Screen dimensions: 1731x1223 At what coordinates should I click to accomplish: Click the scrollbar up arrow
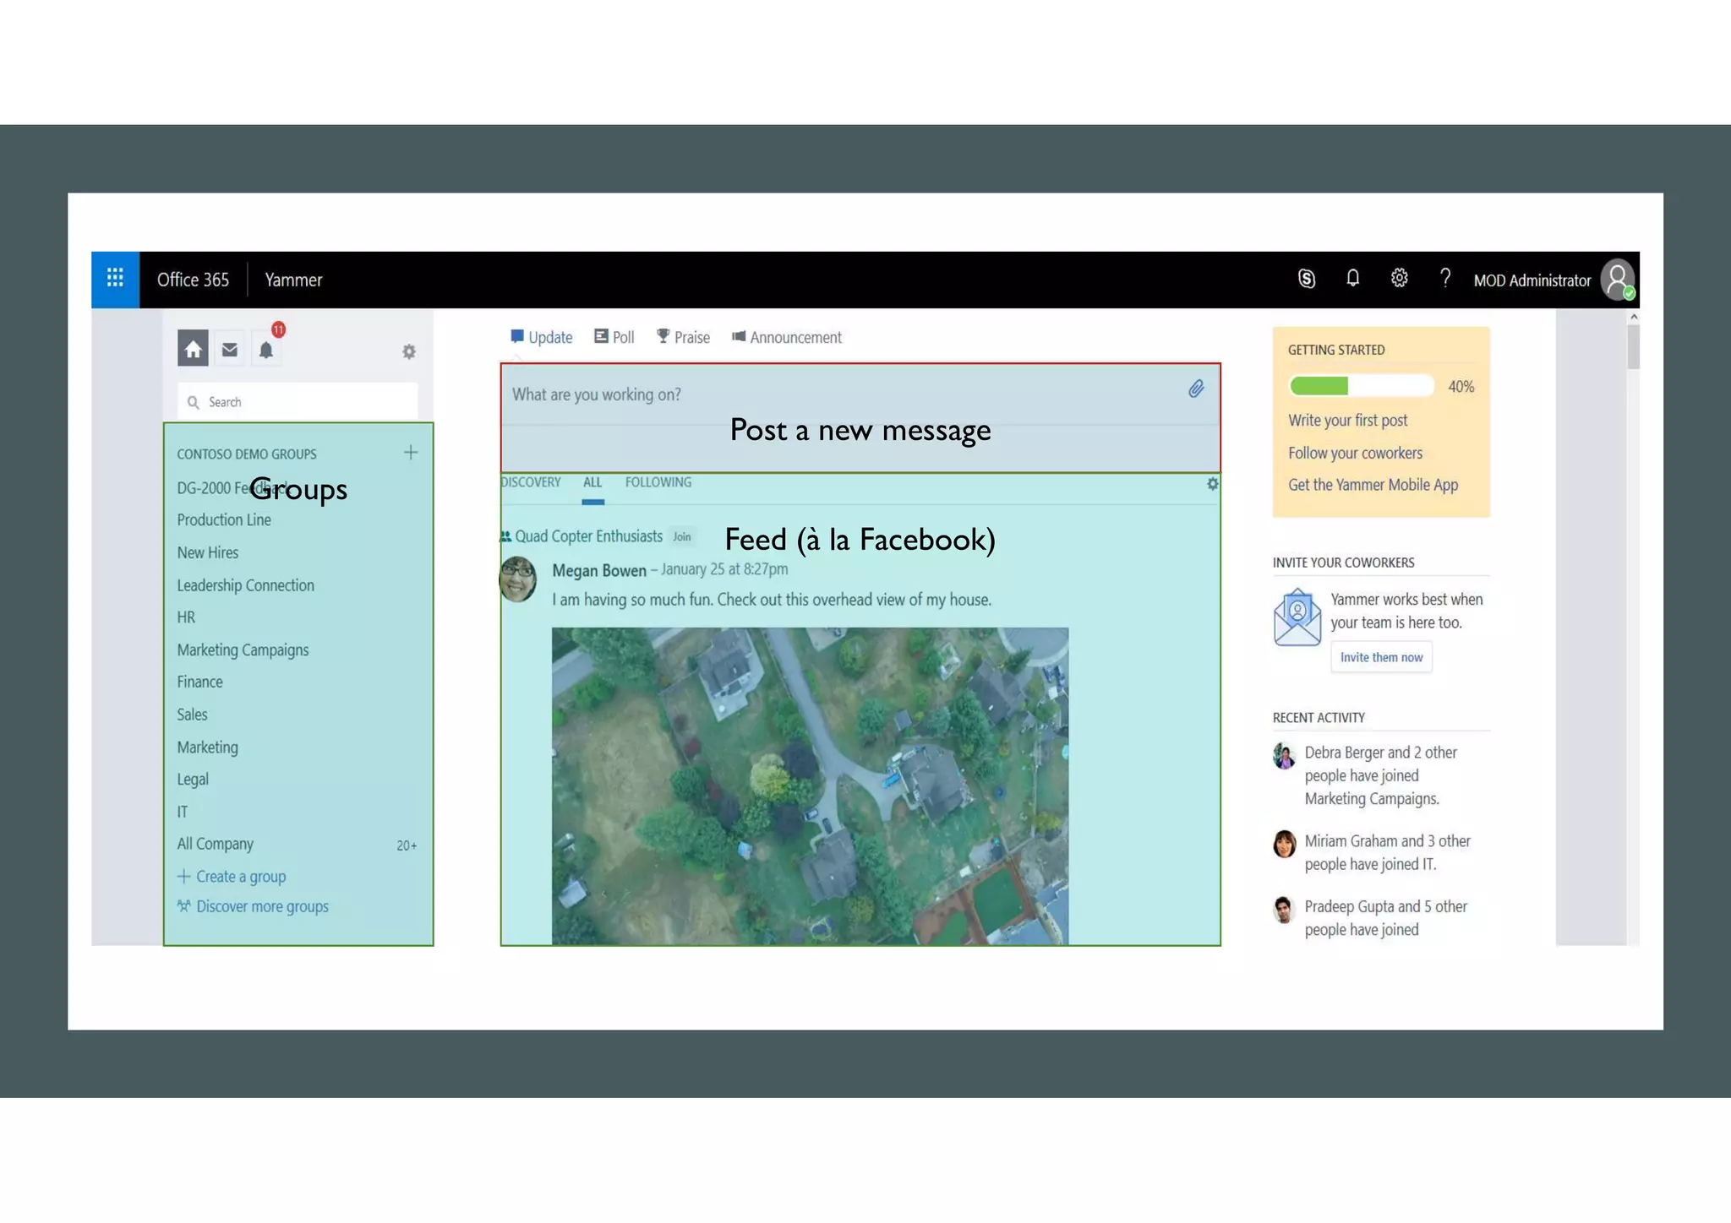click(1634, 317)
